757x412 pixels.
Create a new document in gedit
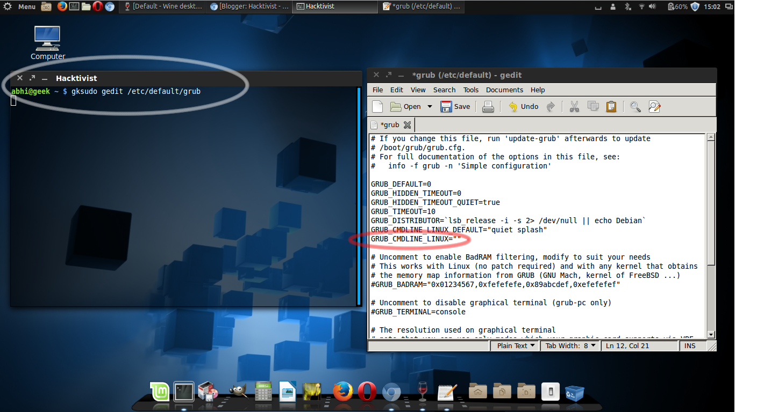377,106
